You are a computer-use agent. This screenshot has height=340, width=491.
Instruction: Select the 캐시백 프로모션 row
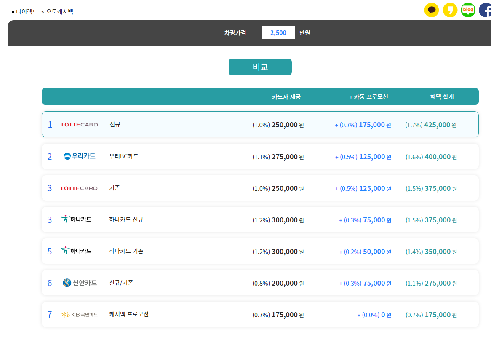[260, 314]
